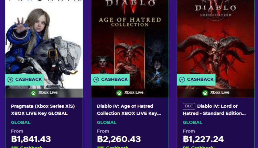Click GLOBAL region label on Age of Hatred card

click(107, 122)
